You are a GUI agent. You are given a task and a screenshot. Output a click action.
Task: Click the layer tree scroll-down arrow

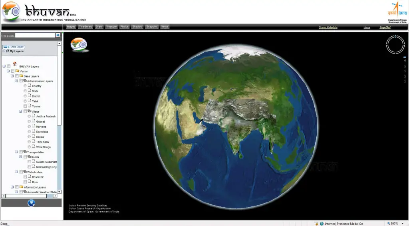(x=60, y=192)
